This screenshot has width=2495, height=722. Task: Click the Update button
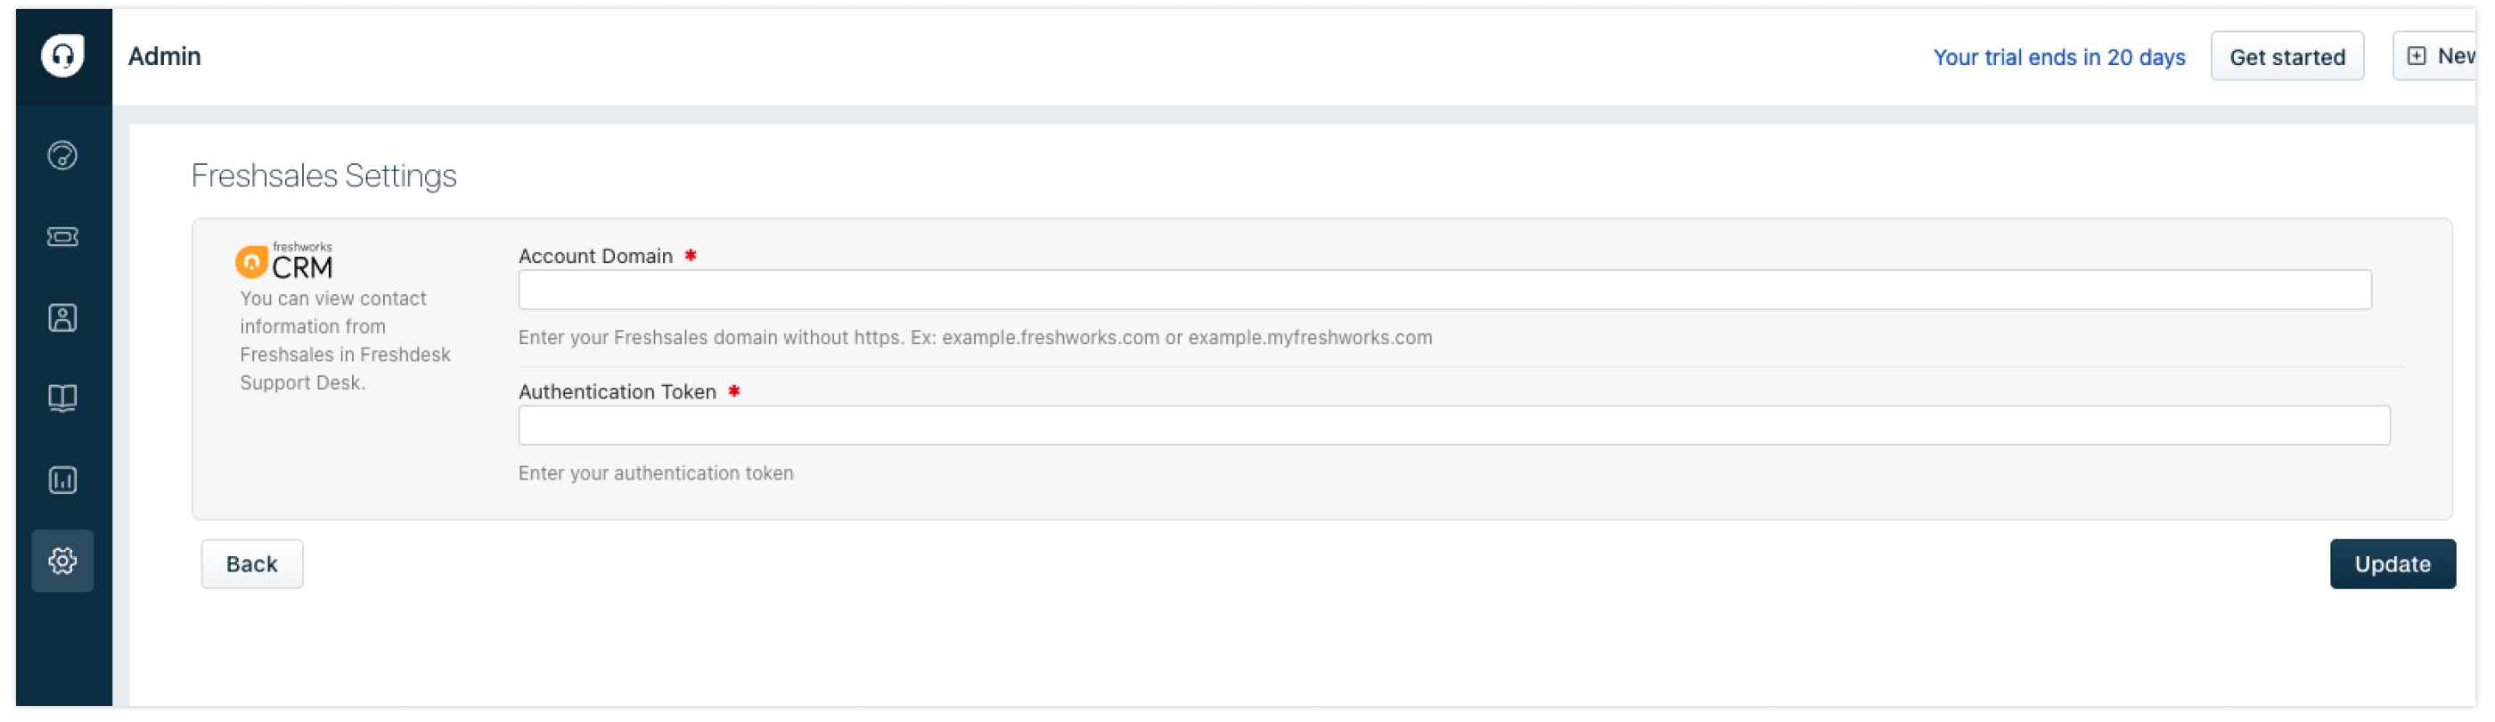pos(2393,565)
